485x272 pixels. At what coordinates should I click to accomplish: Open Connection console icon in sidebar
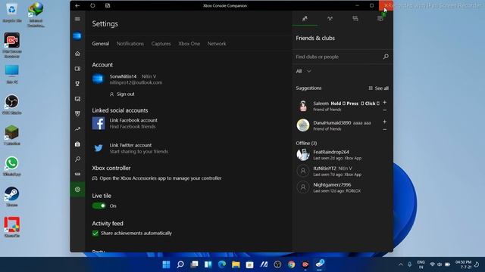[x=77, y=174]
